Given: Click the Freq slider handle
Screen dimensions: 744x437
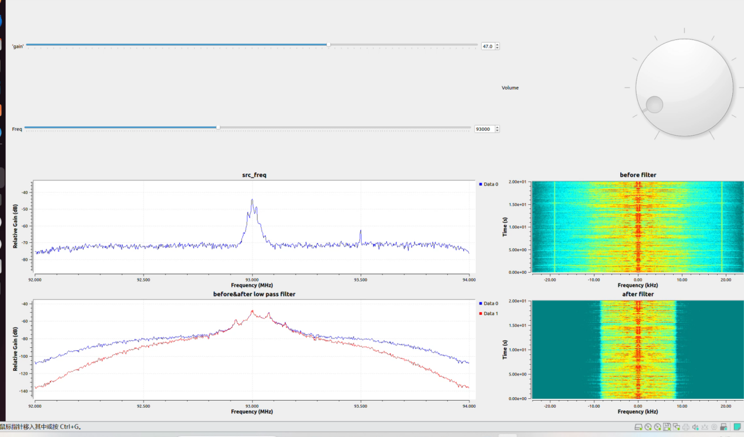Looking at the screenshot, I should [x=218, y=127].
